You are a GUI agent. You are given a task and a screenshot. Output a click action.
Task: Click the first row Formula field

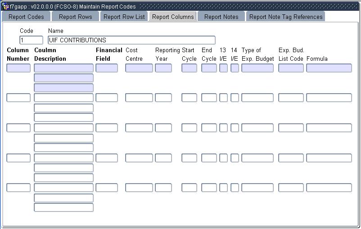(329, 68)
